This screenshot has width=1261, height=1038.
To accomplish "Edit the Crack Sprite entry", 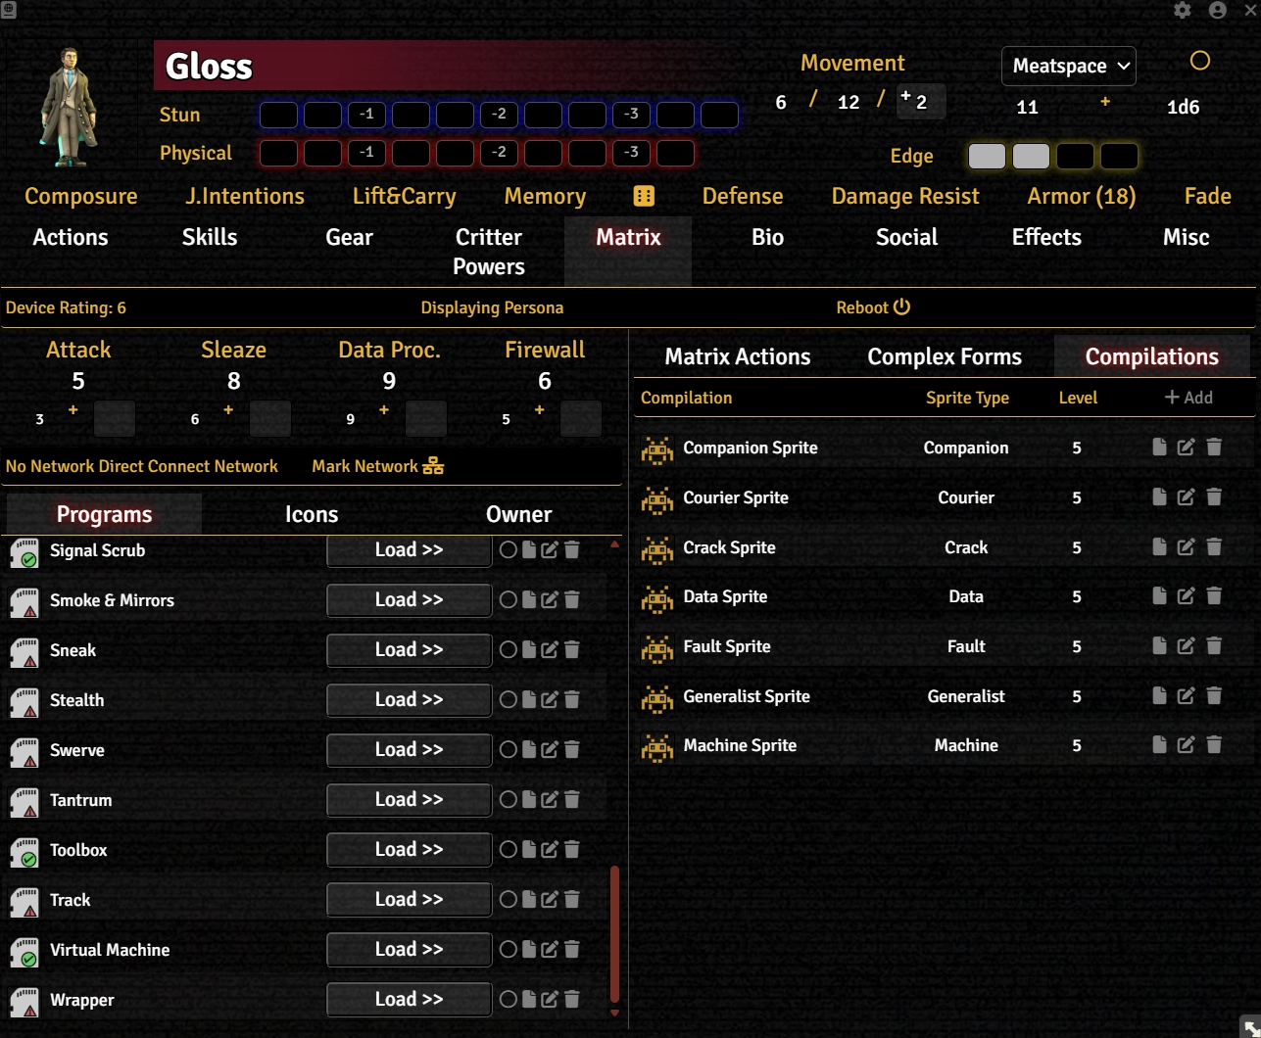I will 1186,547.
